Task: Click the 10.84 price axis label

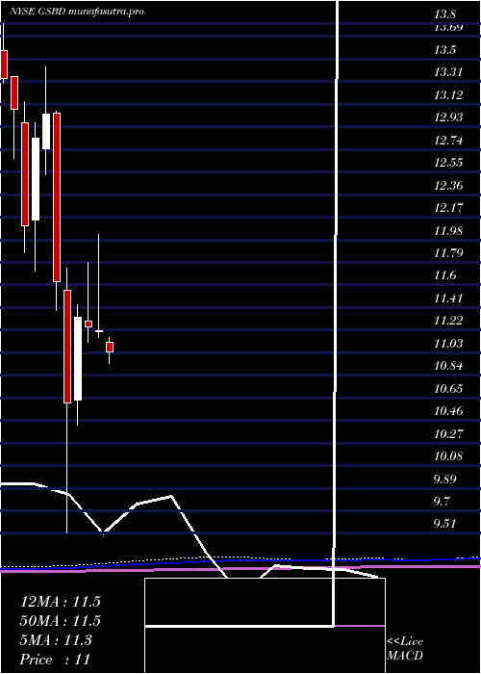Action: coord(448,366)
